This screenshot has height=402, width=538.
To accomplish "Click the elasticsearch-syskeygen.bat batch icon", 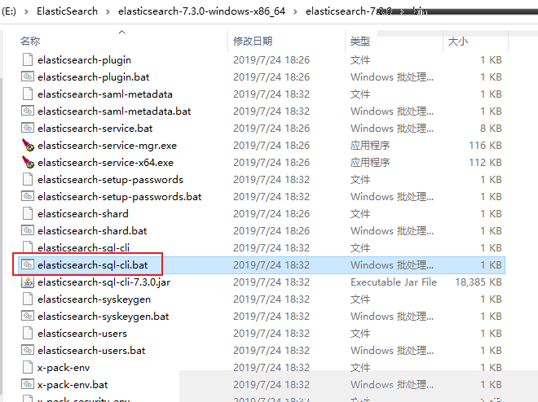I will click(x=28, y=316).
